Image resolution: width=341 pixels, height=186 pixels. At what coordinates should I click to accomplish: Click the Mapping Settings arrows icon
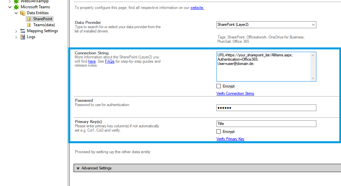[23, 31]
